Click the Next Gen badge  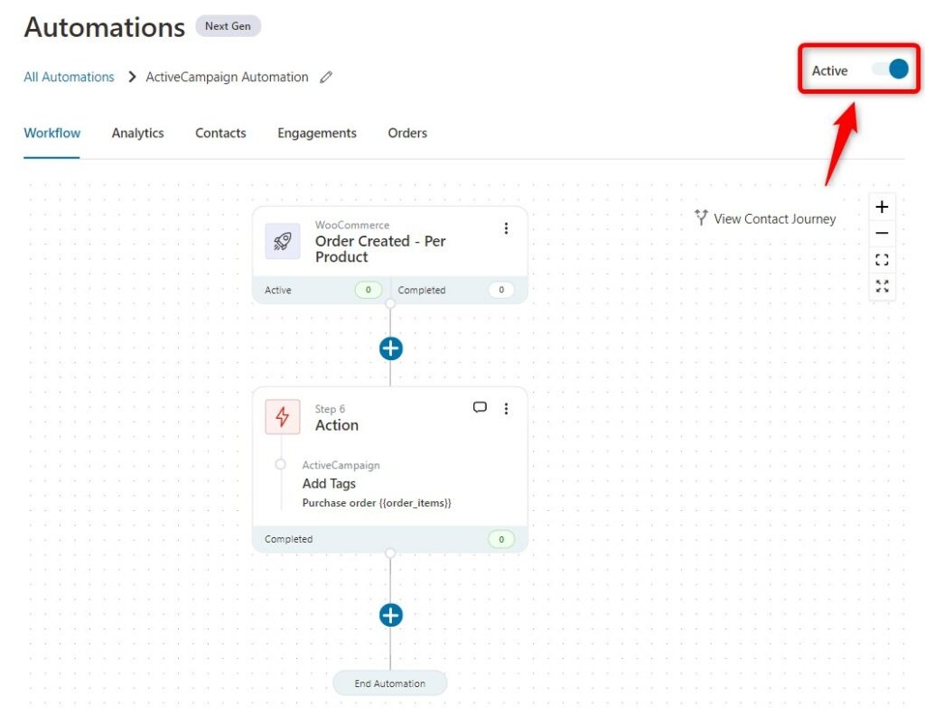point(228,26)
